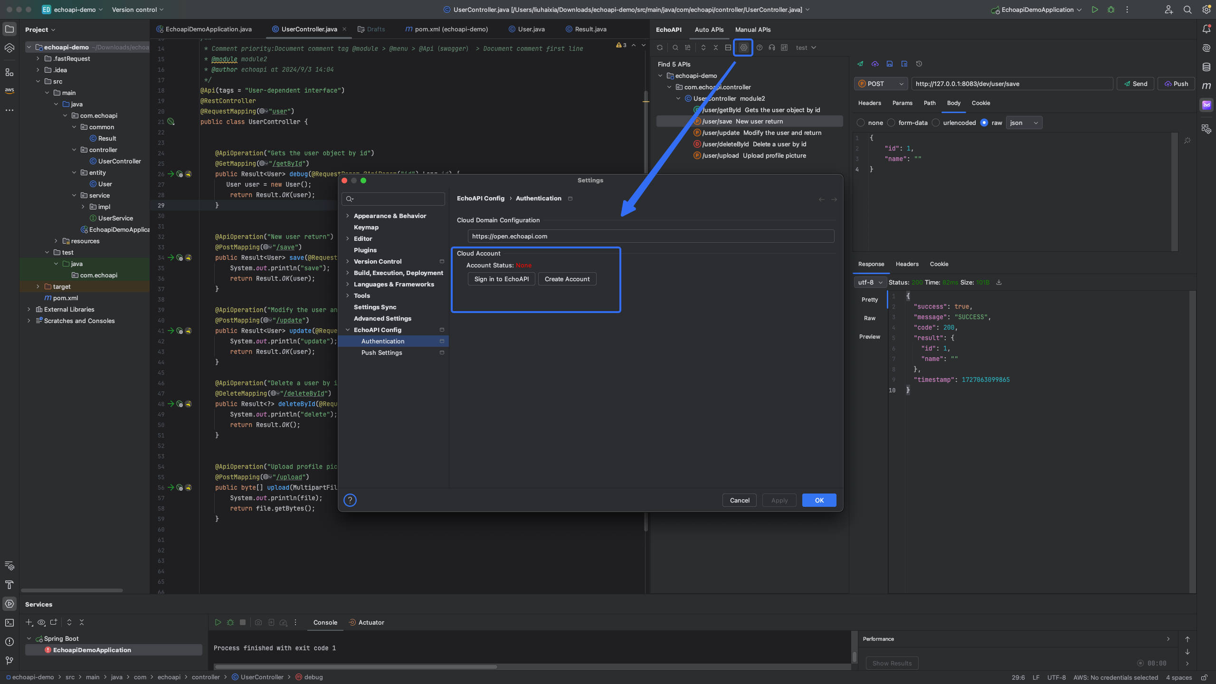
Task: Open the utf-8 encoding dropdown
Action: [870, 282]
